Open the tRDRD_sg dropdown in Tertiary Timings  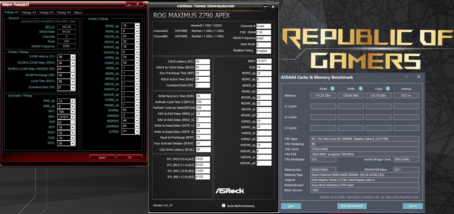coord(137,26)
